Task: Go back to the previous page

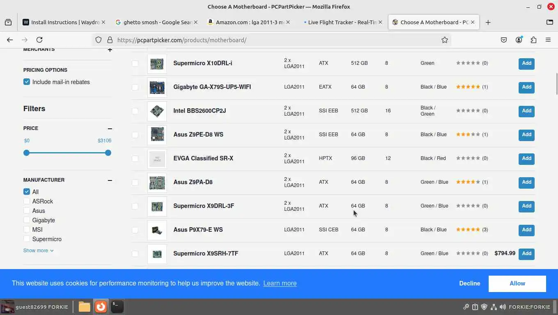Action: pyautogui.click(x=10, y=40)
